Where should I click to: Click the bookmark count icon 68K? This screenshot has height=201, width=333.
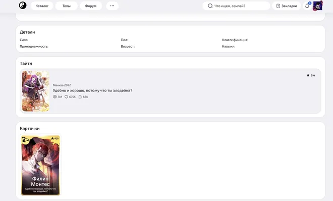[x=80, y=96]
